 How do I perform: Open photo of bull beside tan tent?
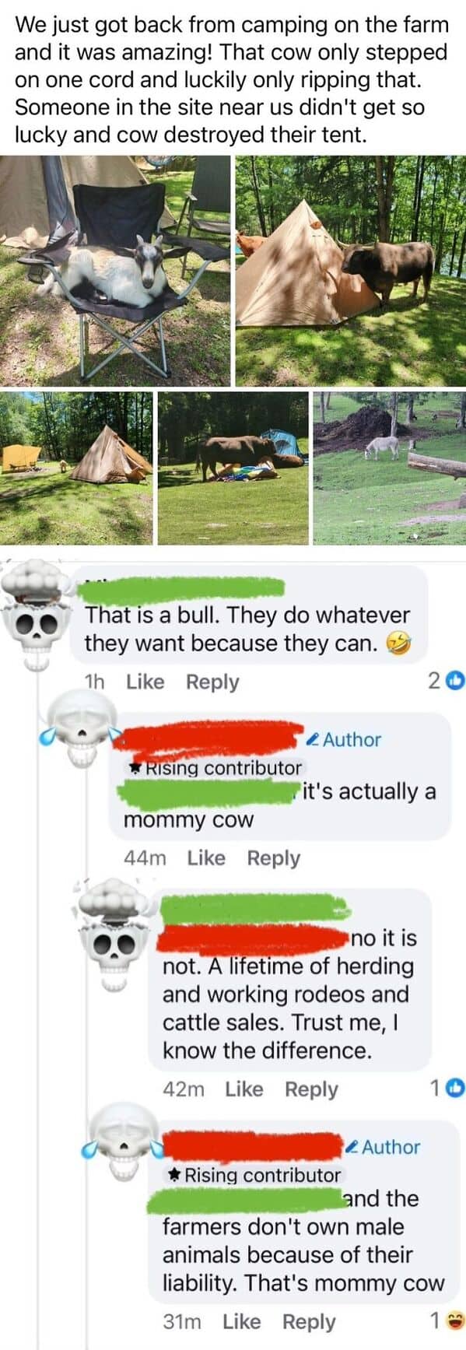[x=351, y=271]
